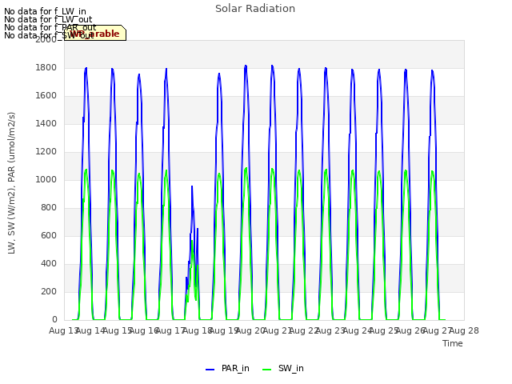
Task: Click the 0 y-axis tick label
Action: (54, 320)
